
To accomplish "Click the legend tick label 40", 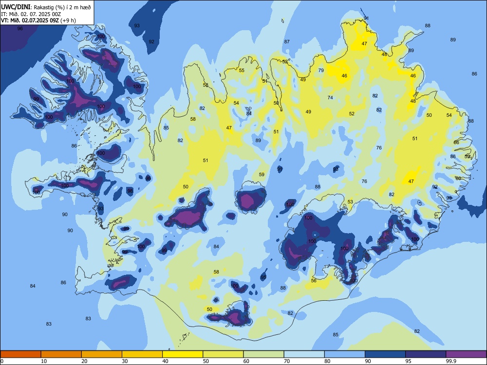I will (x=165, y=361).
